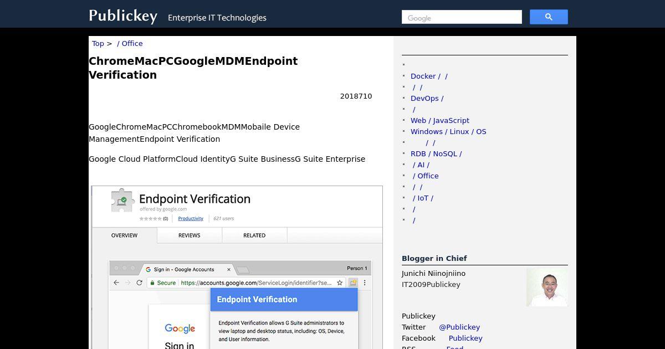Click the Secure padlock indicator

click(162, 283)
